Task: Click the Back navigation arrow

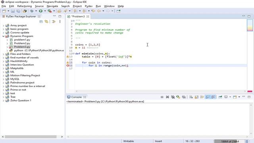Action: [99, 11]
